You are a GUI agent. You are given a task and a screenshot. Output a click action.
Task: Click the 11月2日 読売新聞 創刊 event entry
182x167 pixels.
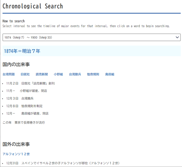tap(30, 83)
